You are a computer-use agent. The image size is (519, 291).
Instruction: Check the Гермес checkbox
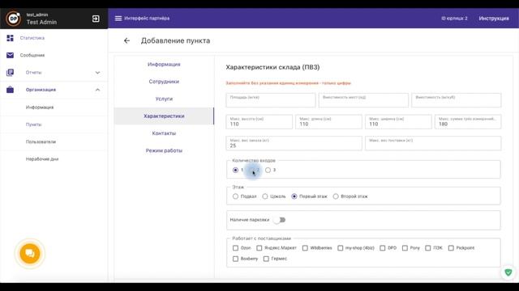(266, 259)
